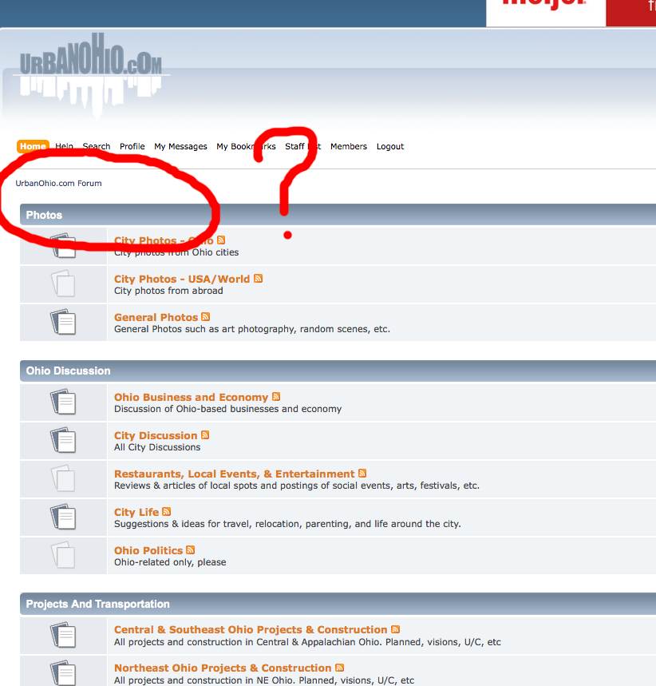Open My Messages
Image resolution: width=656 pixels, height=686 pixels.
(180, 147)
